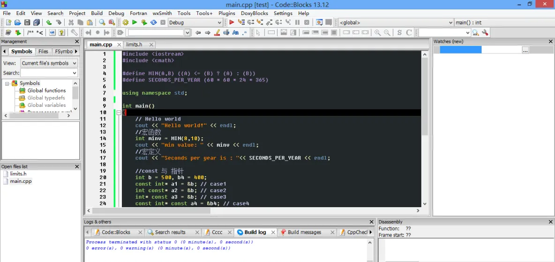Click the Debugging windows icon
This screenshot has height=262, width=555.
click(x=319, y=22)
